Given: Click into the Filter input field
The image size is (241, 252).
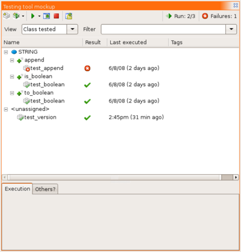Looking at the screenshot, I should coord(163,29).
